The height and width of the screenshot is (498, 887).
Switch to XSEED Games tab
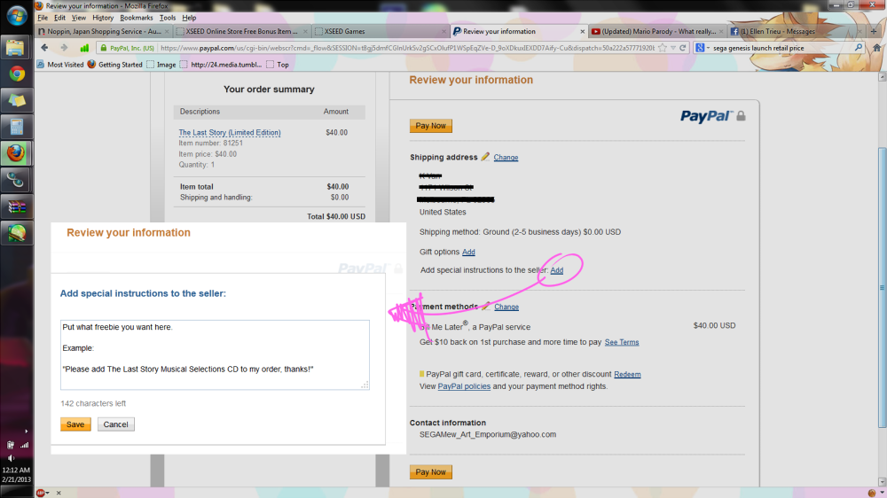pyautogui.click(x=381, y=32)
